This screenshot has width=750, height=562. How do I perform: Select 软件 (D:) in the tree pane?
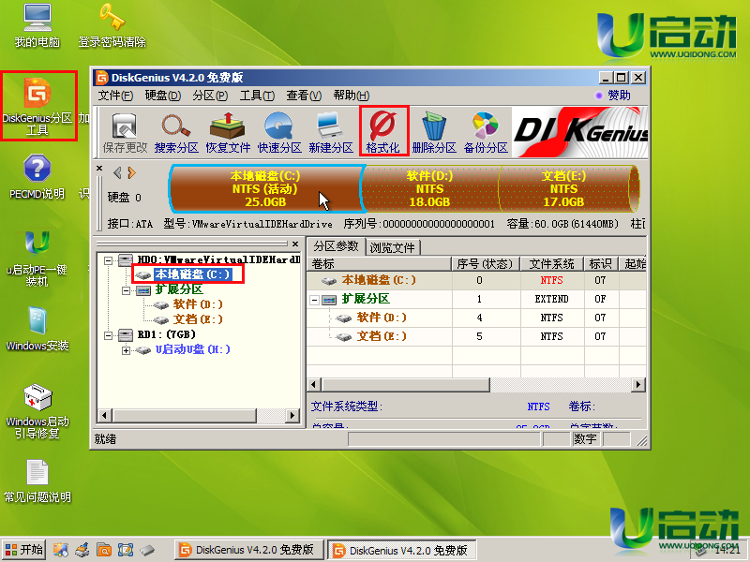198,304
